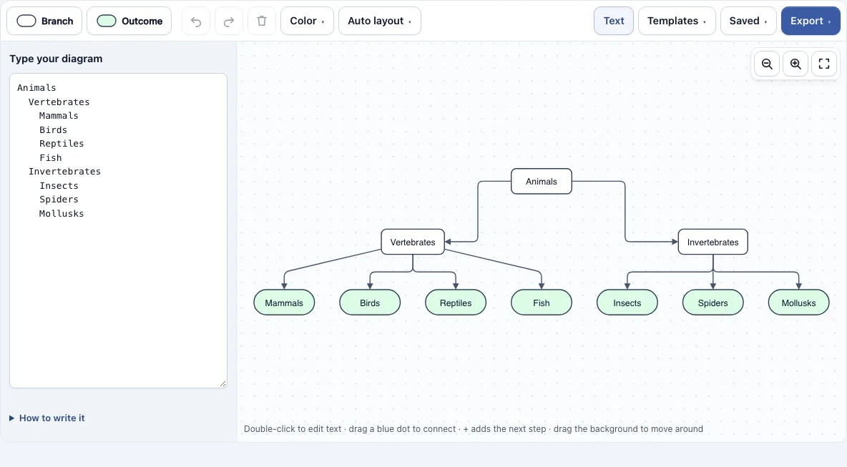
Task: Open the Export dropdown
Action: (811, 21)
